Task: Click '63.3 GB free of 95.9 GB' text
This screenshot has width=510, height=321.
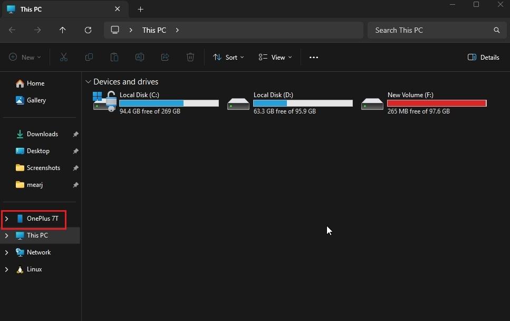Action: (x=285, y=111)
